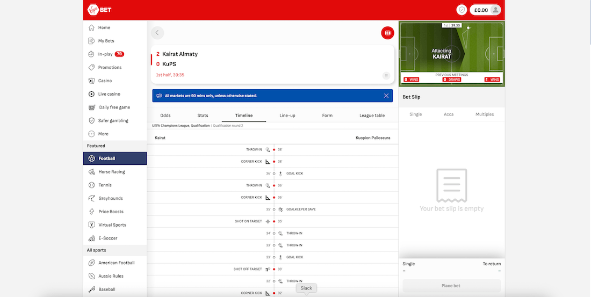Switch to the Stats tab
This screenshot has width=591, height=297.
203,115
